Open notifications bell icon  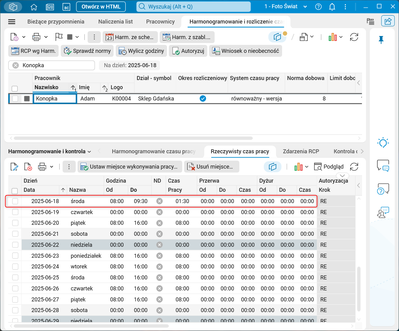[x=332, y=7]
